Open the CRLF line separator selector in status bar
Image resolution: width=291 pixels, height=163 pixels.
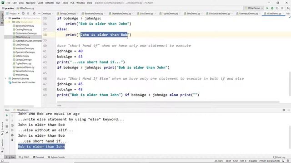(x=236, y=161)
